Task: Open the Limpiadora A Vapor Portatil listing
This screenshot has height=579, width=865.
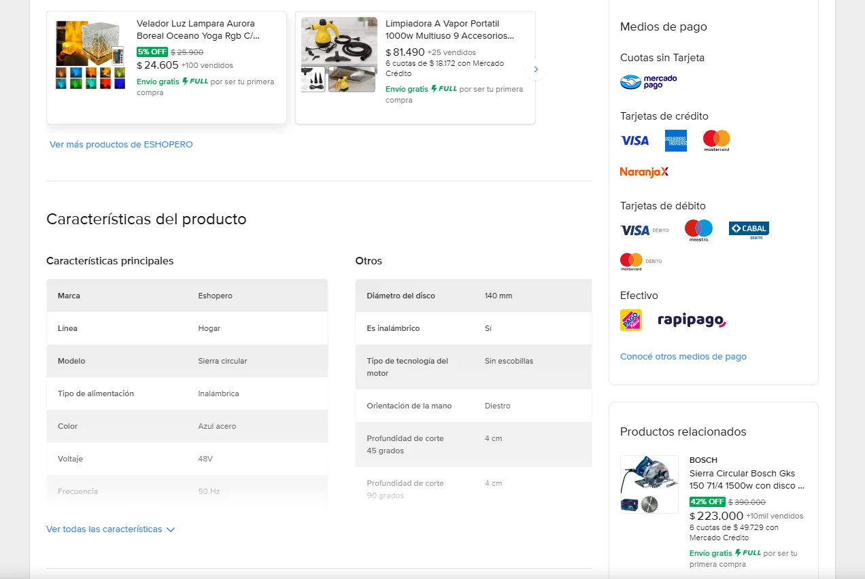Action: [450, 30]
